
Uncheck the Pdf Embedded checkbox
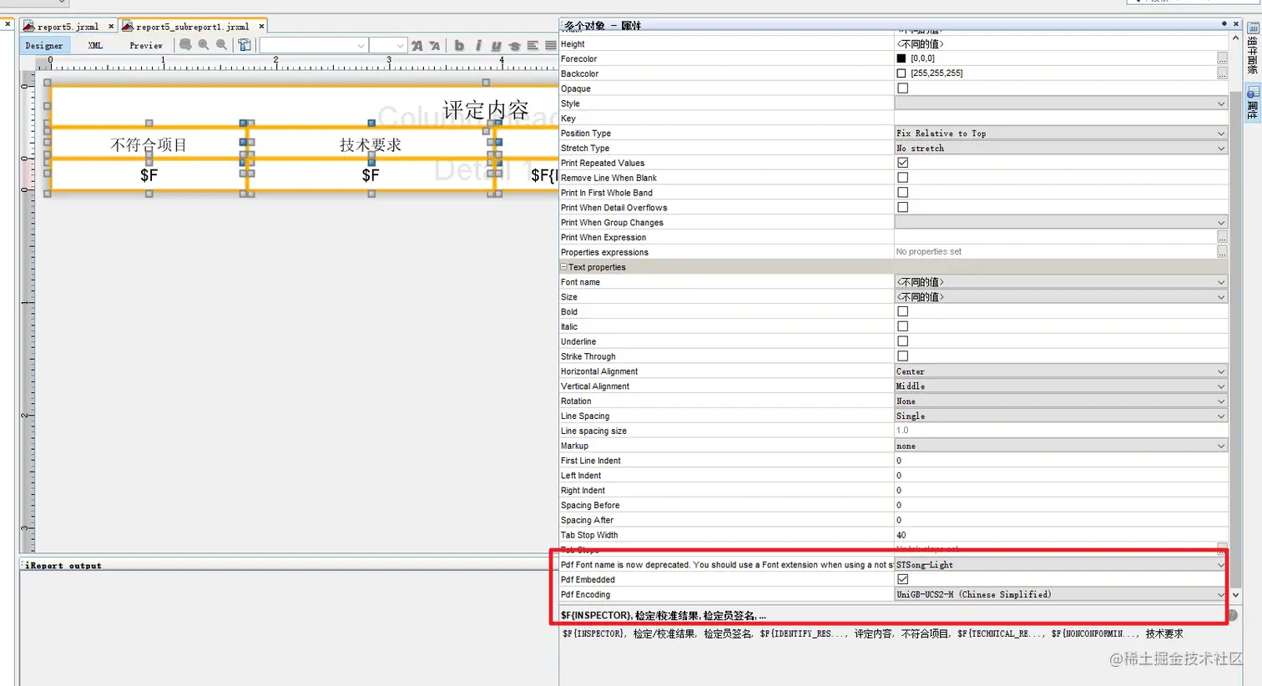click(902, 579)
